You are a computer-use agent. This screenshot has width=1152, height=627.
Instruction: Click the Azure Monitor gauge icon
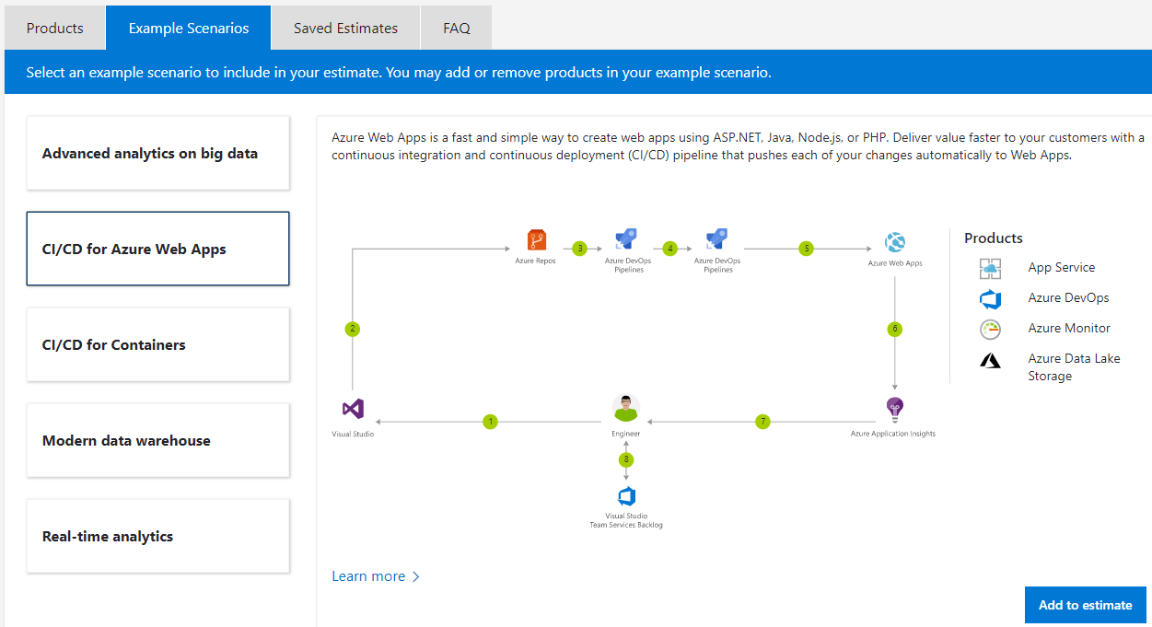pyautogui.click(x=990, y=329)
